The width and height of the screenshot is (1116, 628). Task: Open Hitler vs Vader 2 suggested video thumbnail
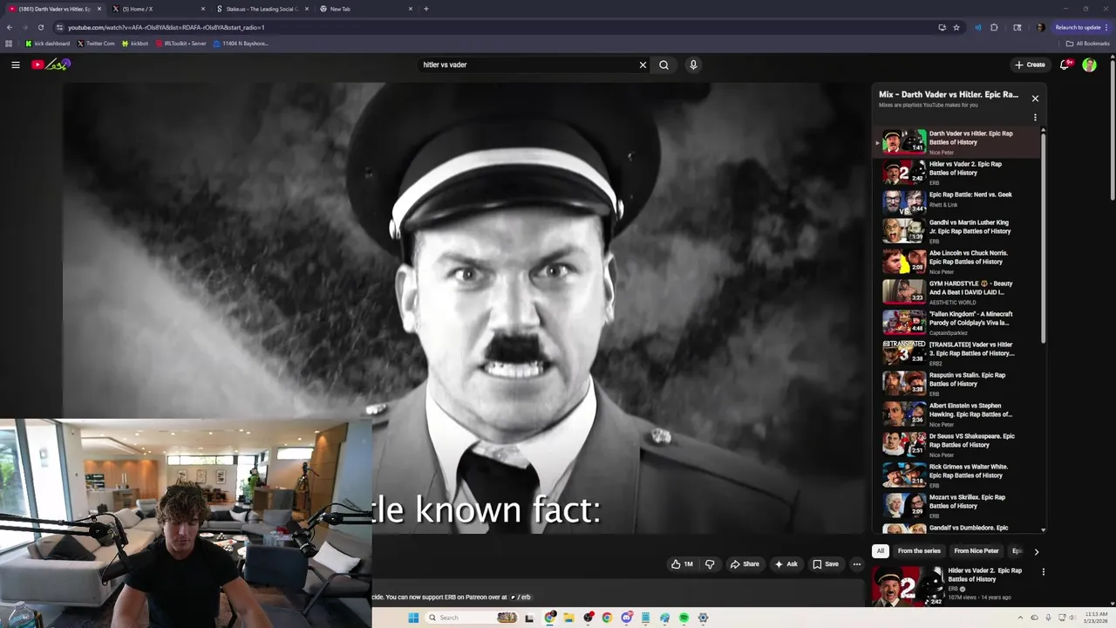click(x=908, y=585)
